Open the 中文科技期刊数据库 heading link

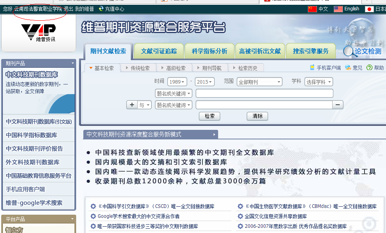point(32,74)
